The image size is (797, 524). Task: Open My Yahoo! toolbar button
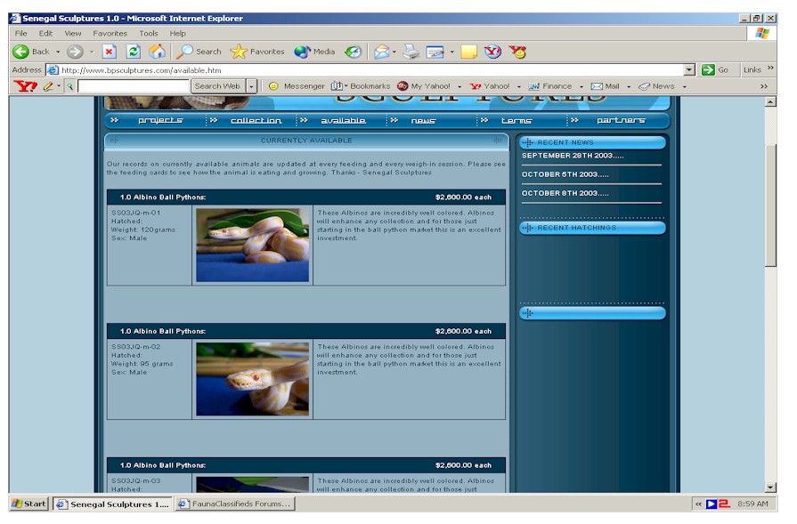coord(424,87)
